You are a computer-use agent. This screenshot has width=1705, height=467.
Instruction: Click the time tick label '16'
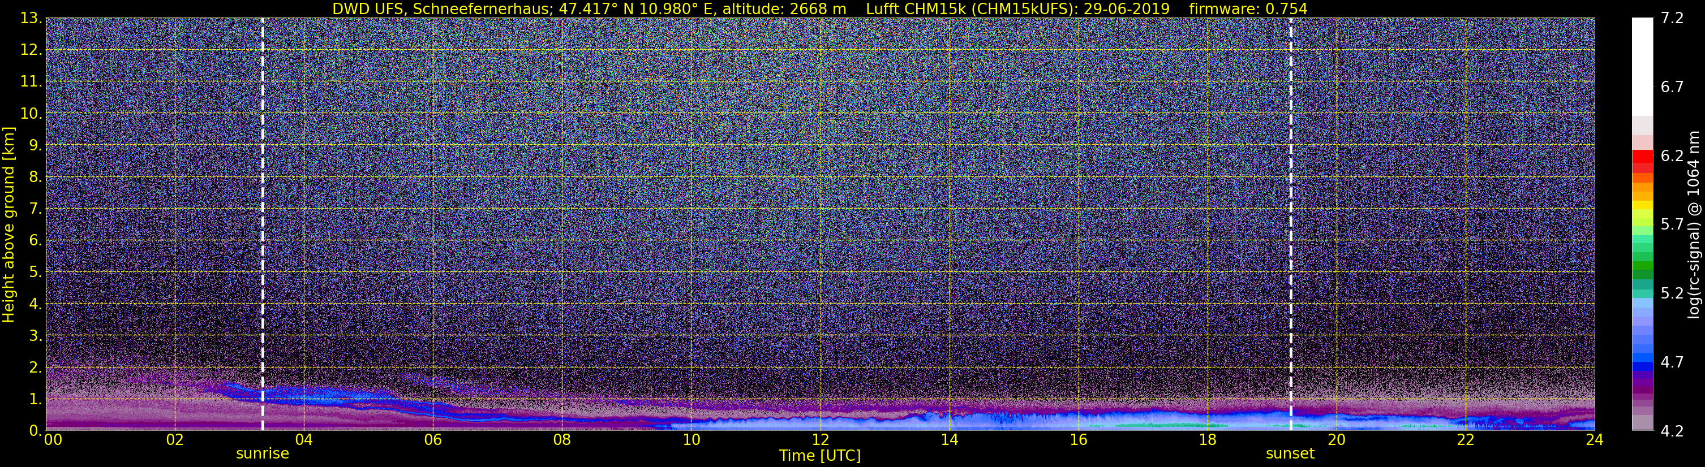pyautogui.click(x=1078, y=440)
